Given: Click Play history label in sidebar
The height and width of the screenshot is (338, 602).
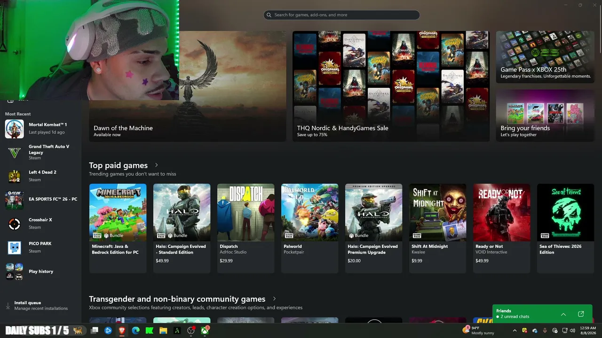Looking at the screenshot, I should pos(41,271).
